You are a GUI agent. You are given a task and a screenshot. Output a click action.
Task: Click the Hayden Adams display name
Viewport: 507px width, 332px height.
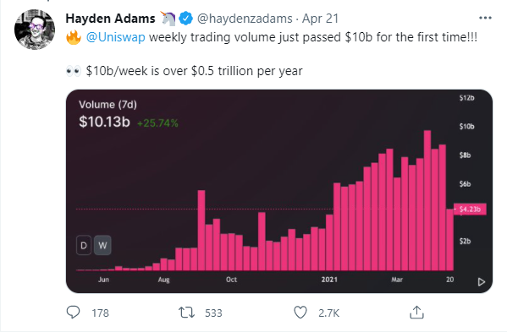tap(110, 19)
